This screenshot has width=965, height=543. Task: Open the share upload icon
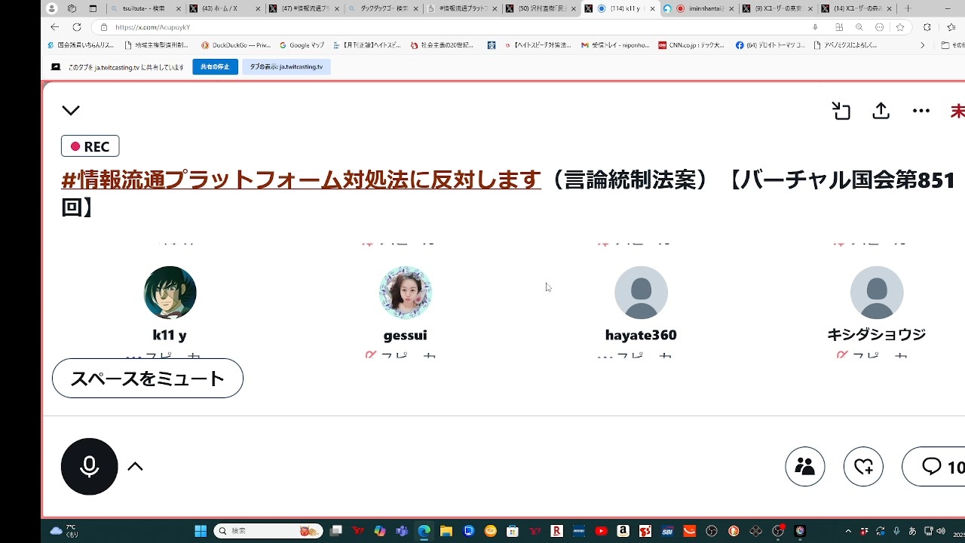(881, 111)
